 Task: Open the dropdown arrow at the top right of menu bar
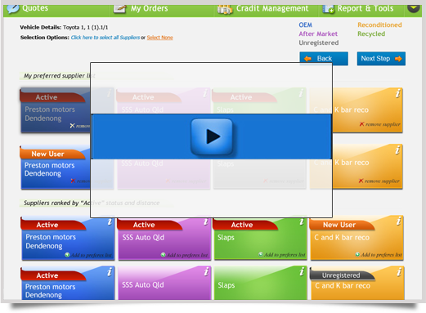tap(413, 7)
